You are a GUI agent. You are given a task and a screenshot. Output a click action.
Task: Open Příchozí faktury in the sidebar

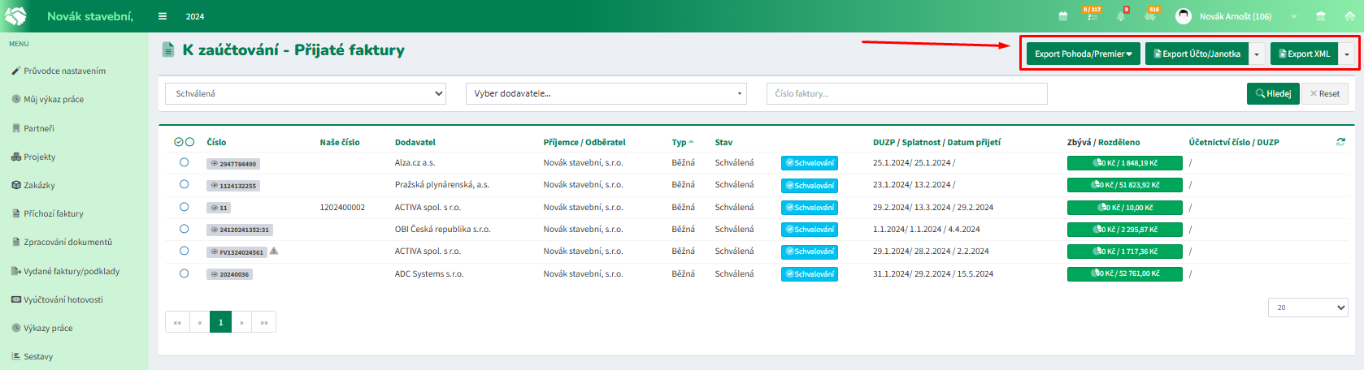pos(54,213)
